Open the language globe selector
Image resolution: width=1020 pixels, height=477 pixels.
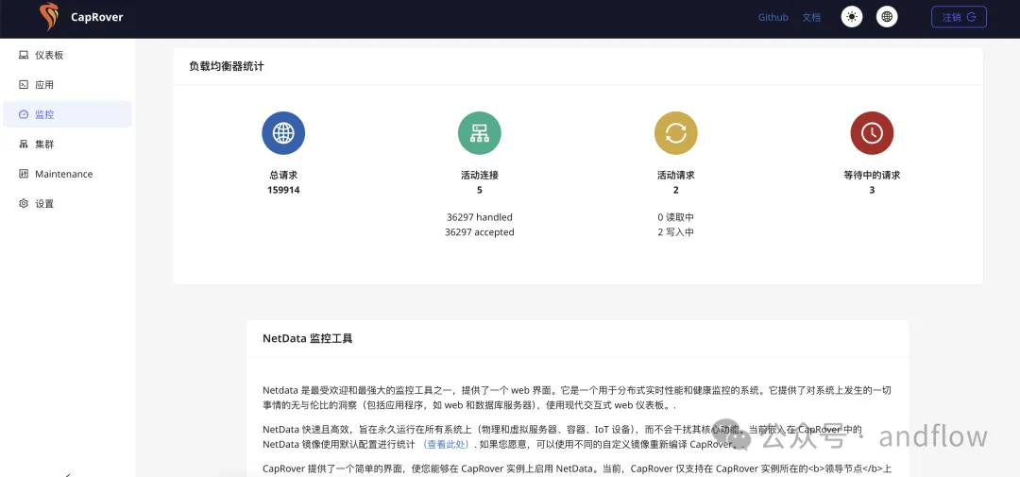(887, 17)
